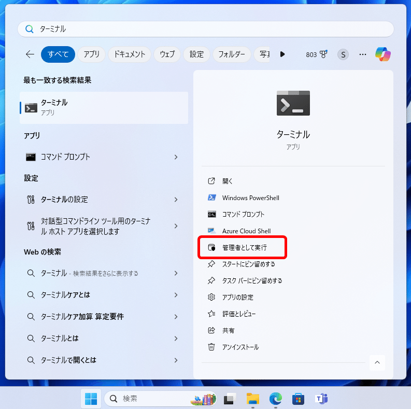Click the pin icon for タスク バーにピン留めする
Viewport: 411px width, 409px height.
point(211,280)
